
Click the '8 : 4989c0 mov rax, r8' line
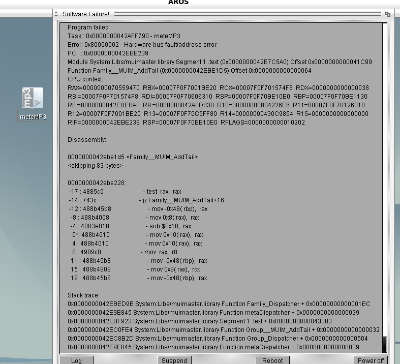tap(125, 252)
